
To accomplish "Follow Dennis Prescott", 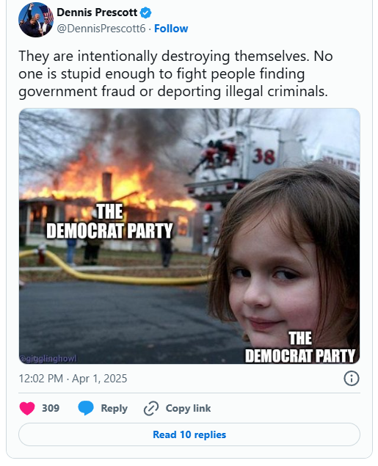I will point(171,29).
